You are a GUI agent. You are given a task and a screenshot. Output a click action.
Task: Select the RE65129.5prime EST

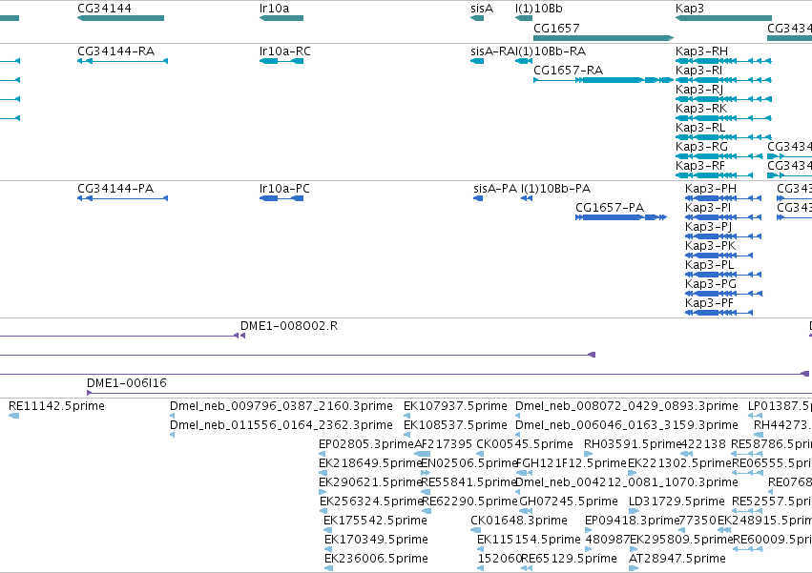coord(527,568)
